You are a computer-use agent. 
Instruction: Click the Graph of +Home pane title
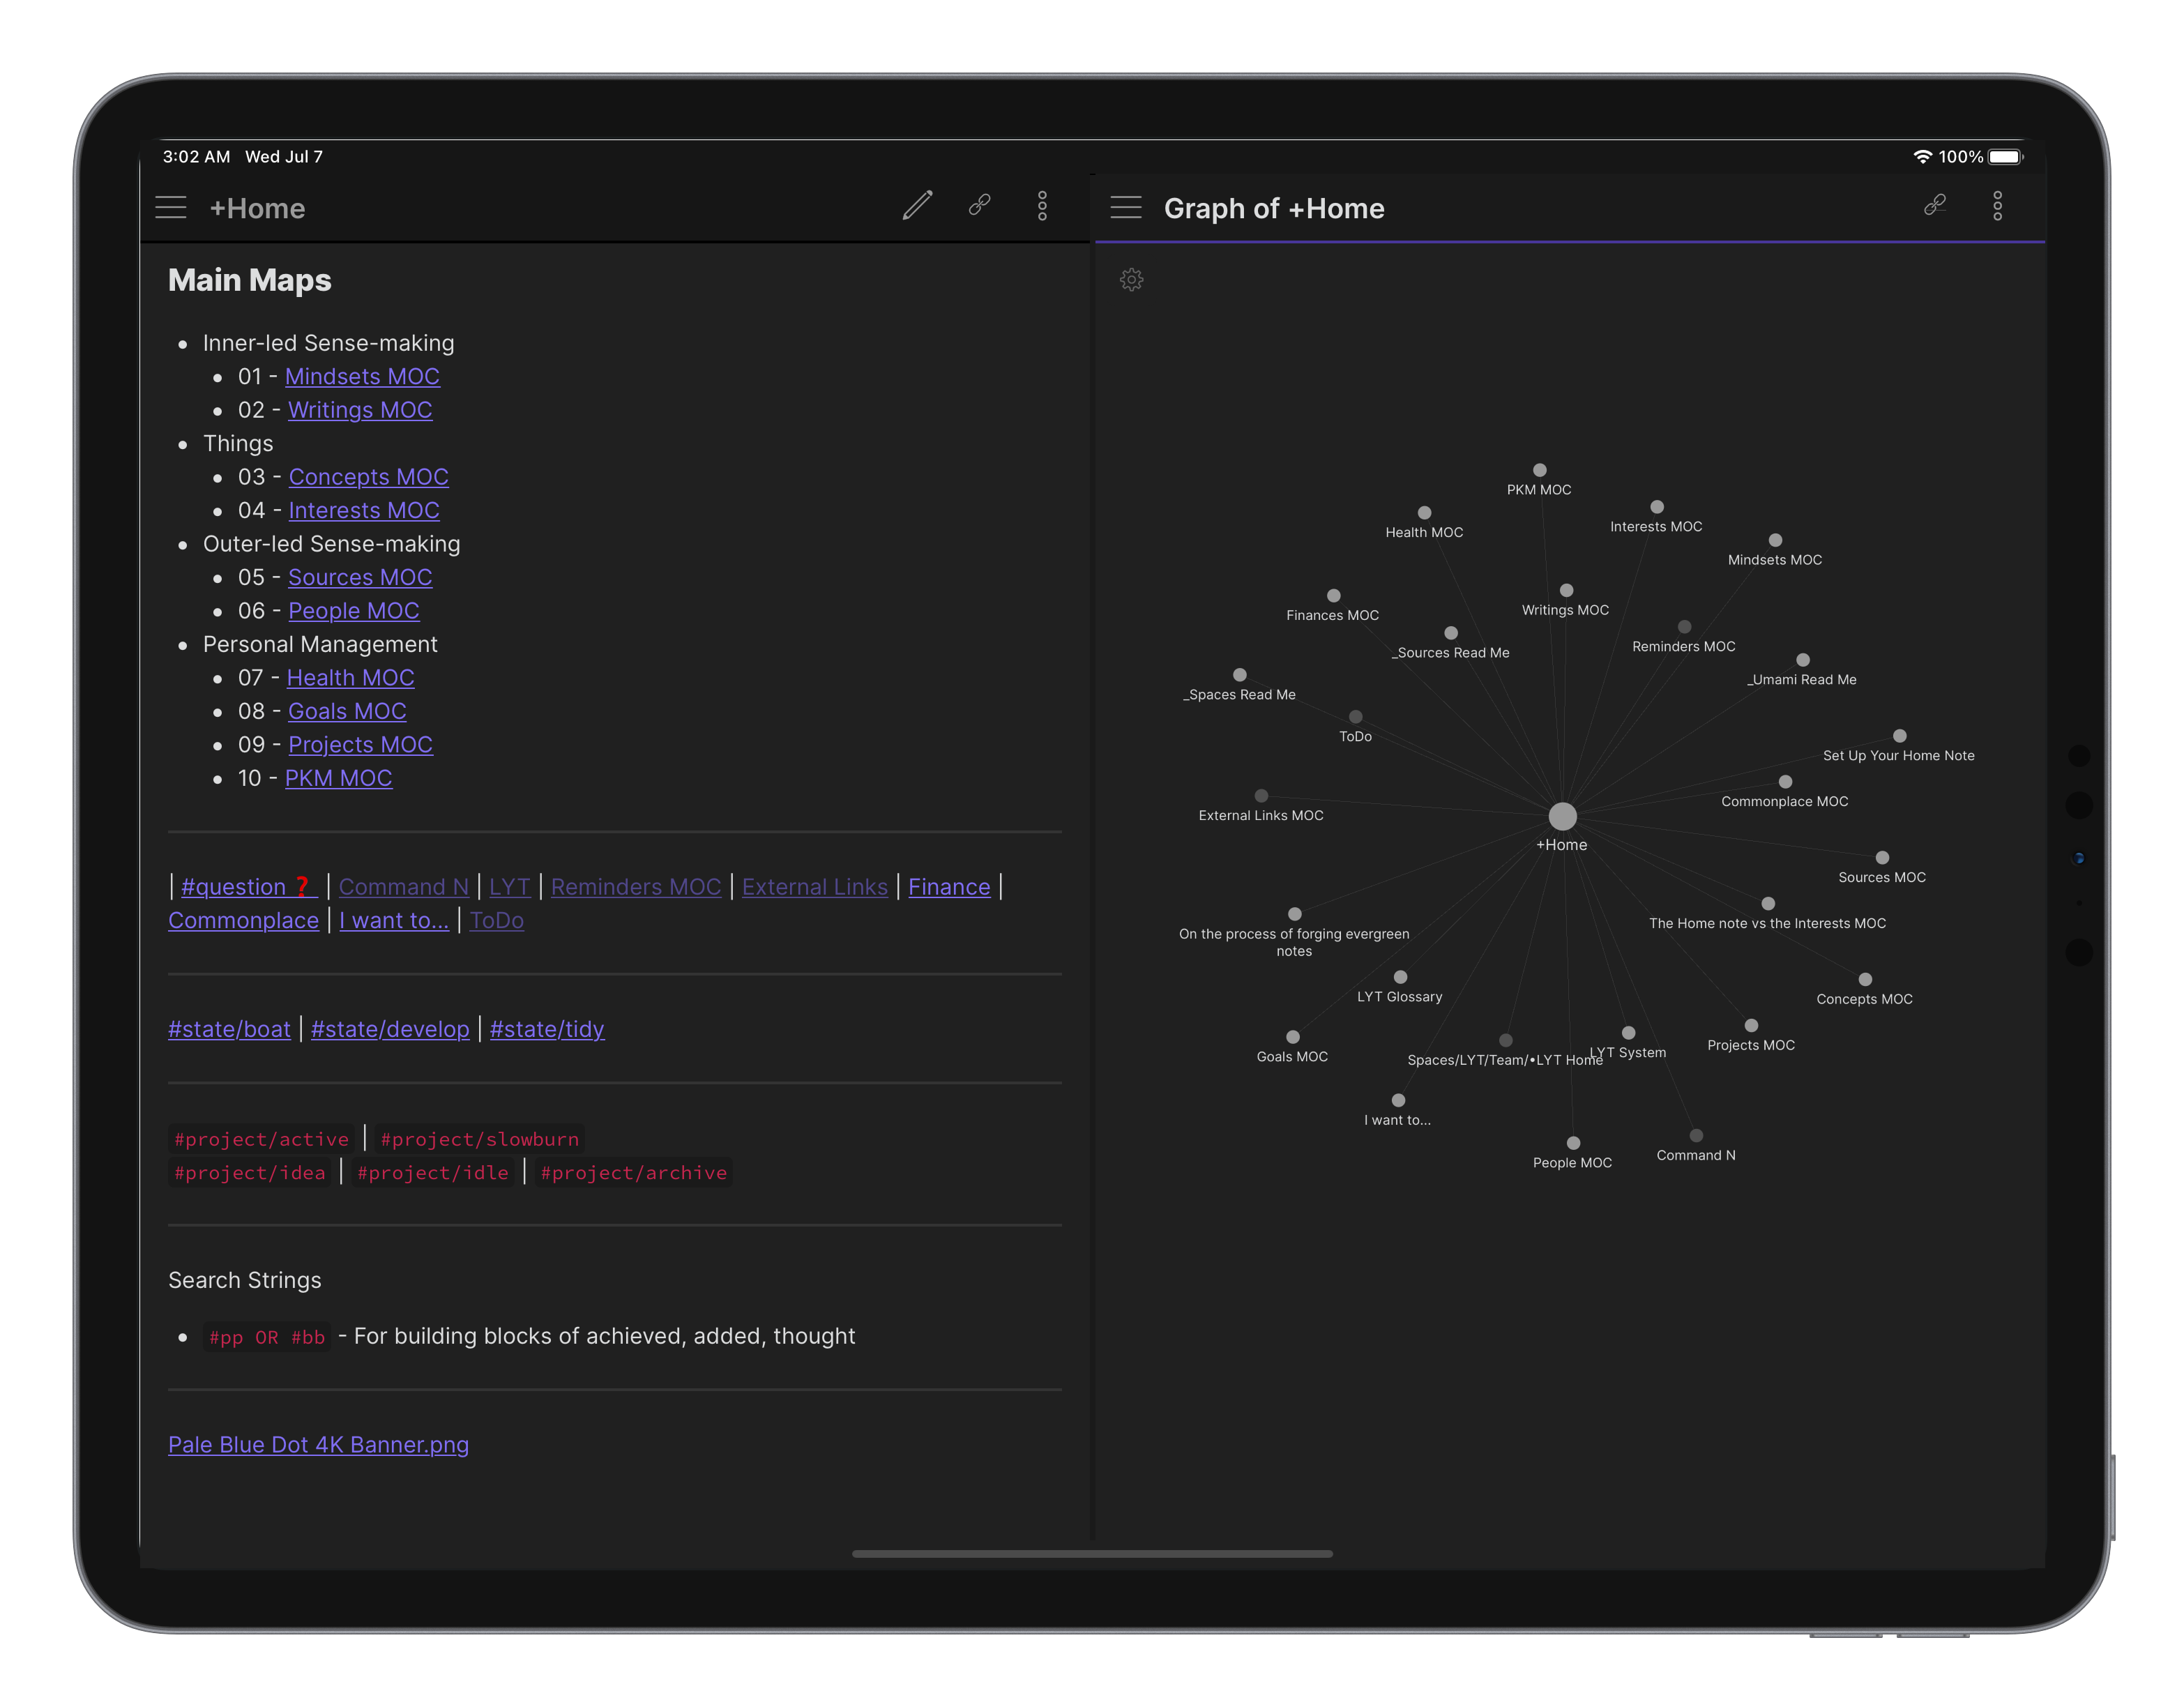tap(1273, 208)
